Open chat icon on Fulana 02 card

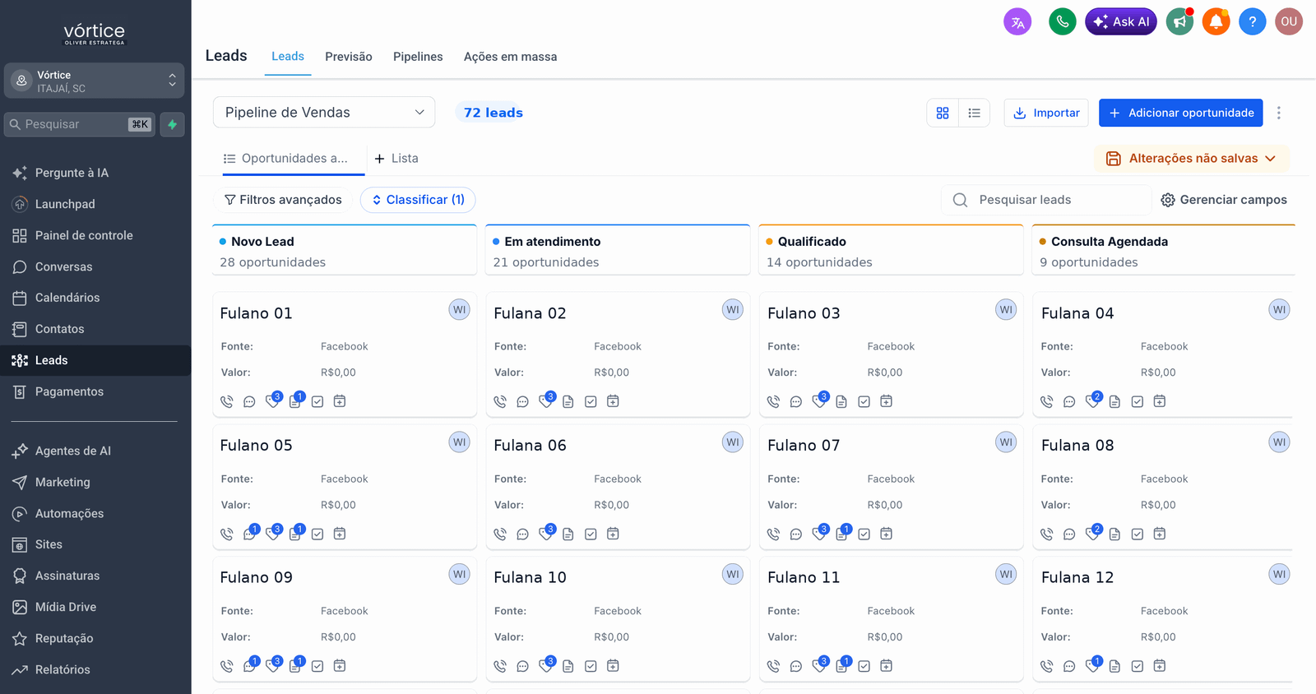click(522, 401)
